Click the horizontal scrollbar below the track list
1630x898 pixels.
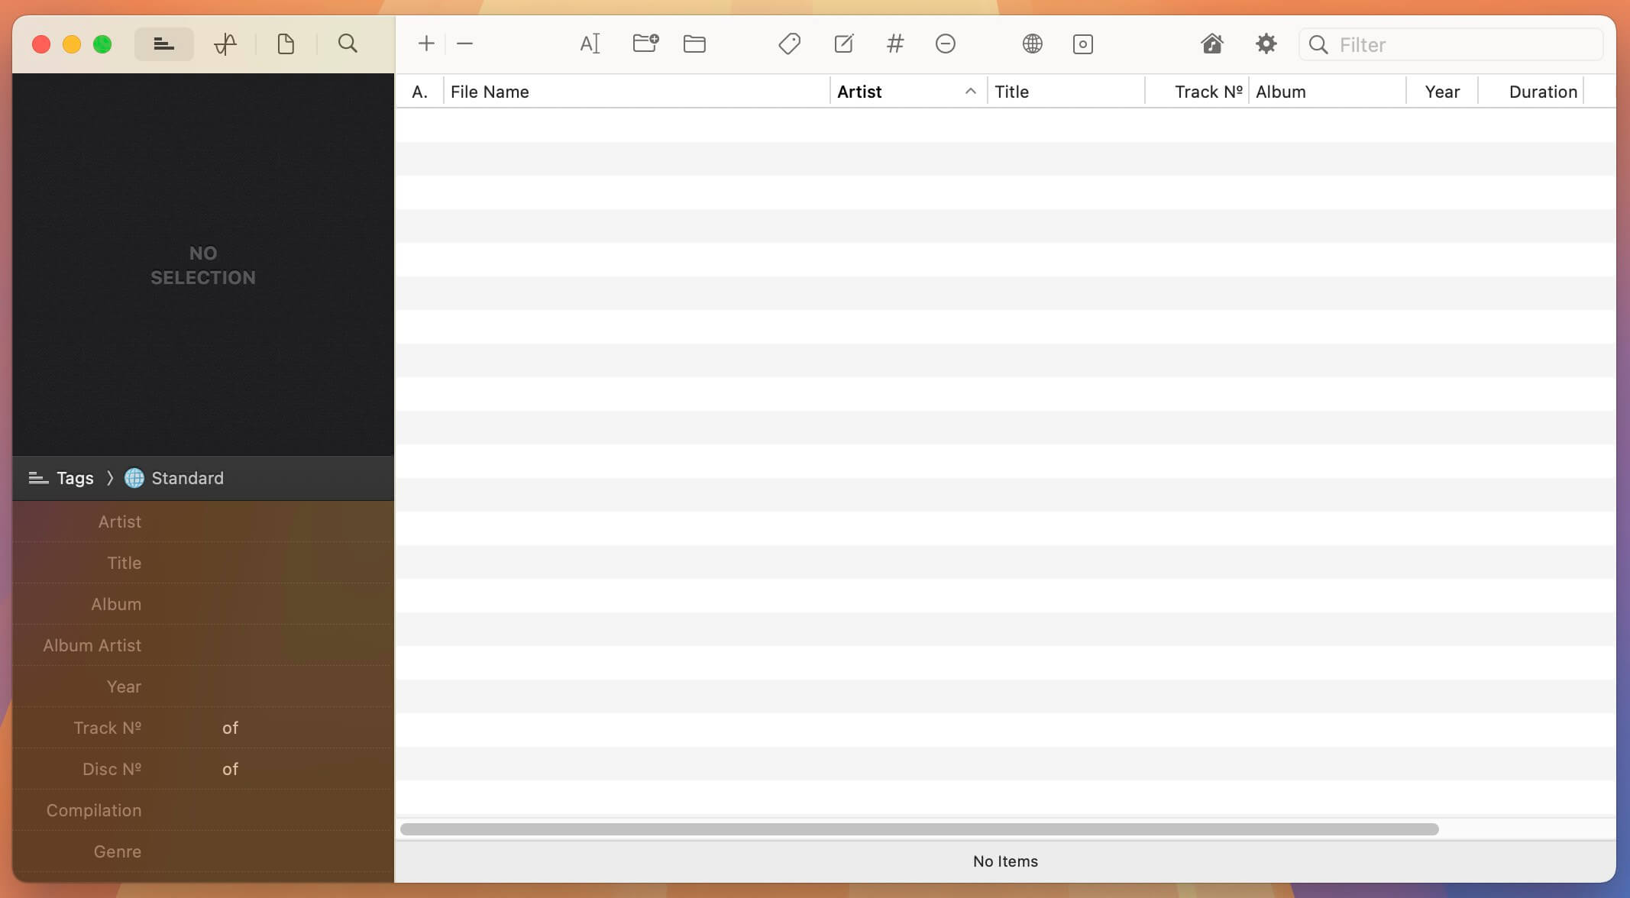tap(917, 829)
